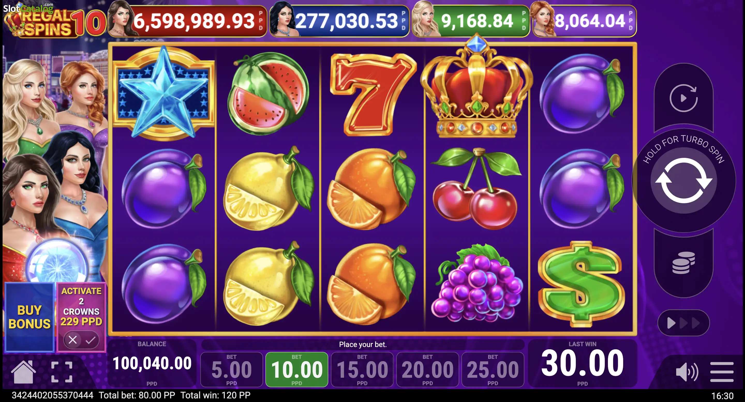This screenshot has height=402, width=745.
Task: Confirm activating 2 crowns with checkmark
Action: click(91, 340)
